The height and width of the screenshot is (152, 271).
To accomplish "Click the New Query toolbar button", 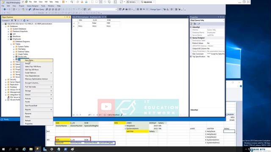I will 39,9.
